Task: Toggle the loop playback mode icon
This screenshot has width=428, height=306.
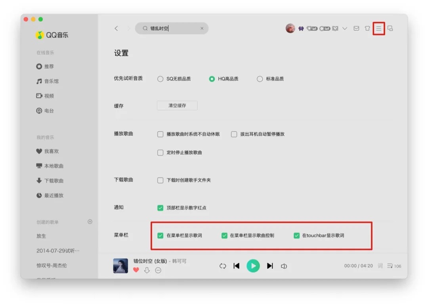Action: tap(223, 266)
